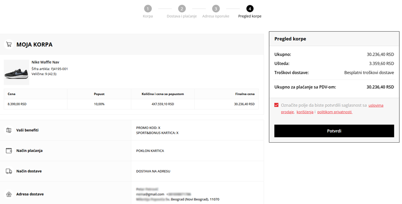Click the Nike Waffle Nav product title
Screen dimensions: 402x204
click(x=45, y=62)
